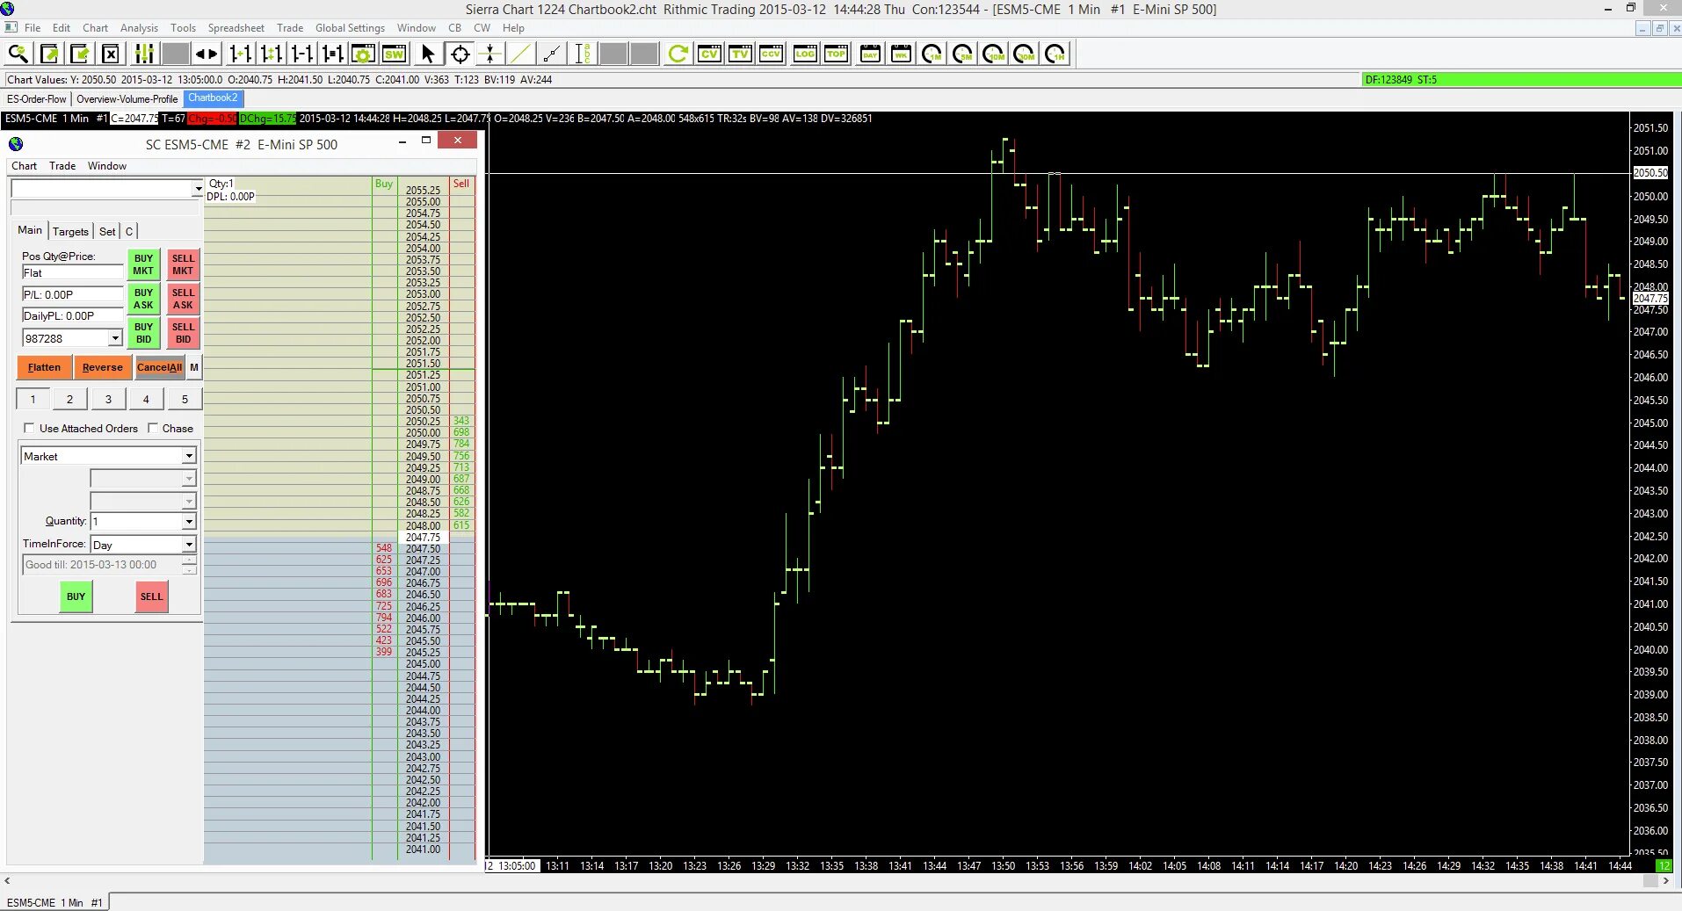1682x911 pixels.
Task: Click the SELL ASK button
Action: pyautogui.click(x=183, y=299)
